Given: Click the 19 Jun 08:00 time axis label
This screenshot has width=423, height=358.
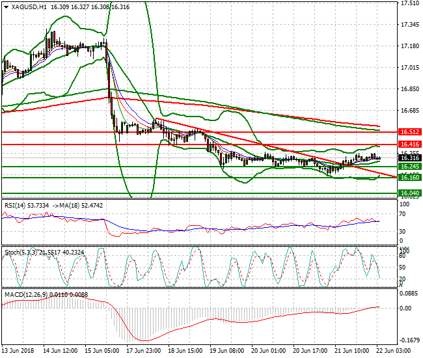Looking at the screenshot, I should [x=227, y=351].
